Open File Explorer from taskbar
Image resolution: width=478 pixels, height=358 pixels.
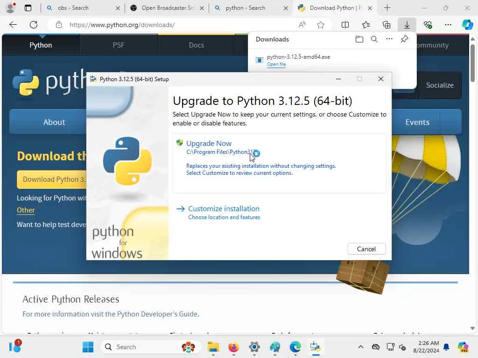tap(213, 347)
